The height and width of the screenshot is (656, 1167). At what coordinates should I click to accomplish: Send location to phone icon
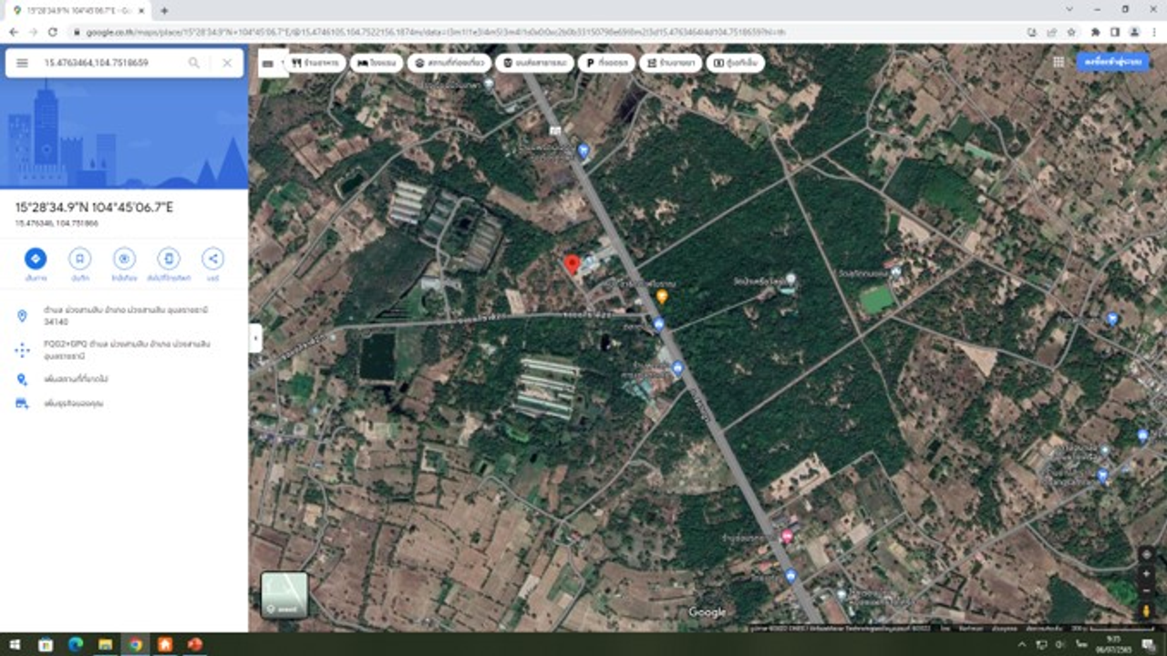pos(169,259)
